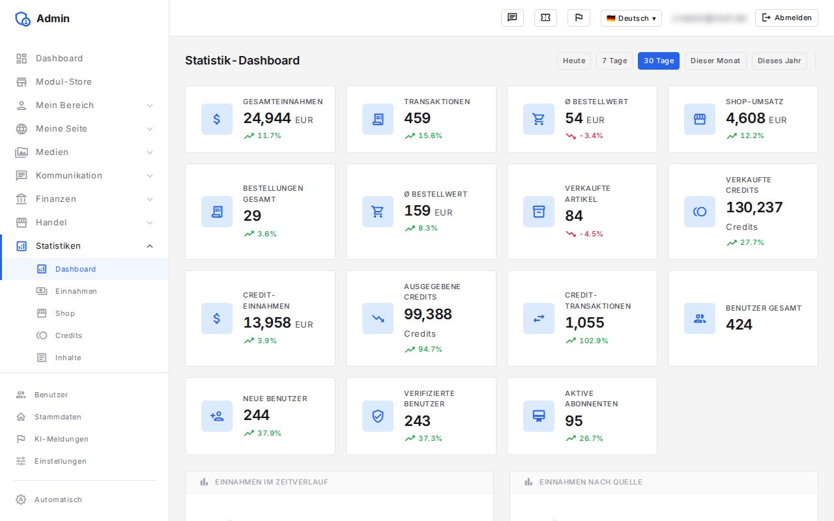Click the Verifizierte Benutzer shield icon
Screen dimensions: 834x521
(378, 416)
